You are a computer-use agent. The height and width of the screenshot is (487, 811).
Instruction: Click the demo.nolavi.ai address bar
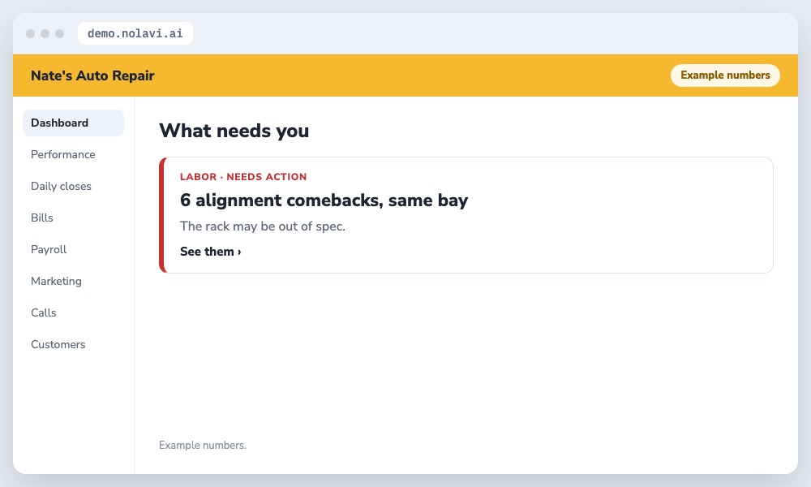[x=135, y=33]
